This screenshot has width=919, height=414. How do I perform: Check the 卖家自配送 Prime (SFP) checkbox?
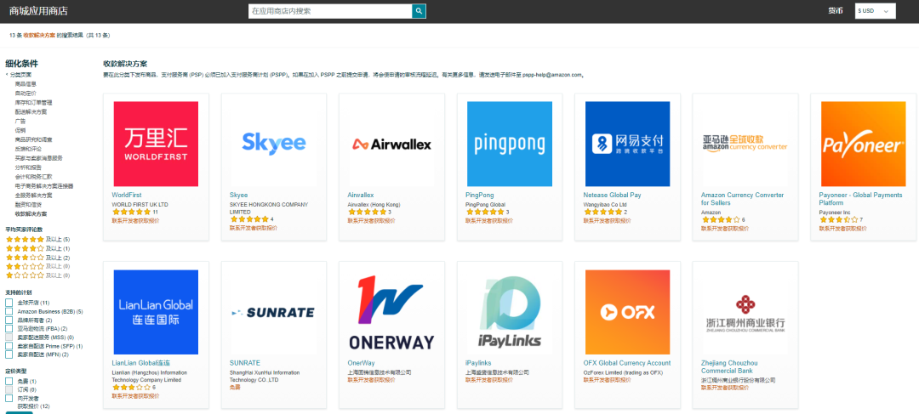coord(9,346)
